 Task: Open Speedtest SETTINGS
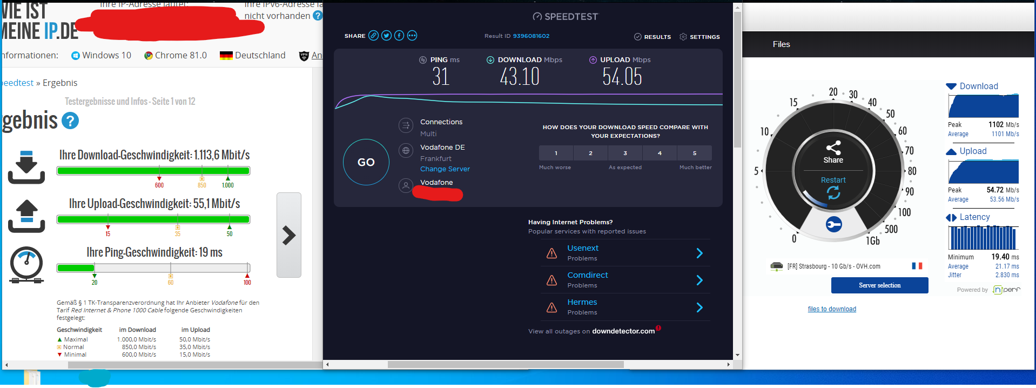699,37
